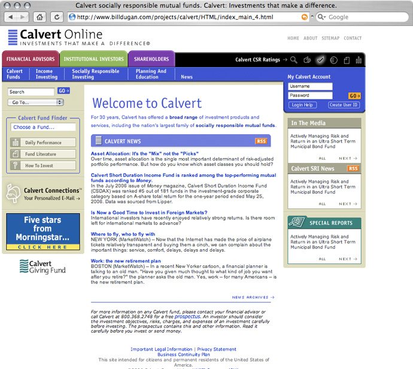Click the Calvert Connections mailbox icon
This screenshot has width=413, height=369.
[x=13, y=193]
